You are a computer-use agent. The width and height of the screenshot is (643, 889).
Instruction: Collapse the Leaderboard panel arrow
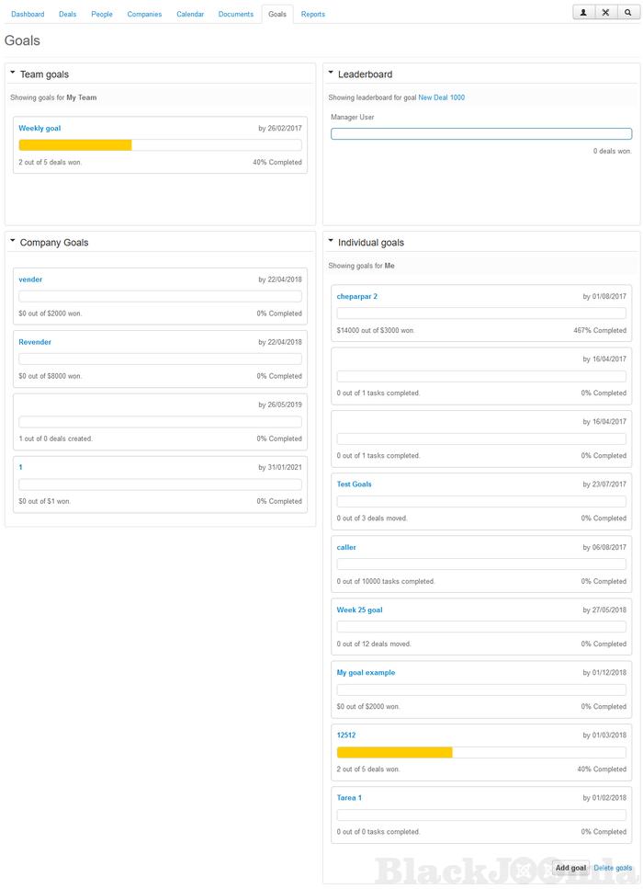click(331, 72)
